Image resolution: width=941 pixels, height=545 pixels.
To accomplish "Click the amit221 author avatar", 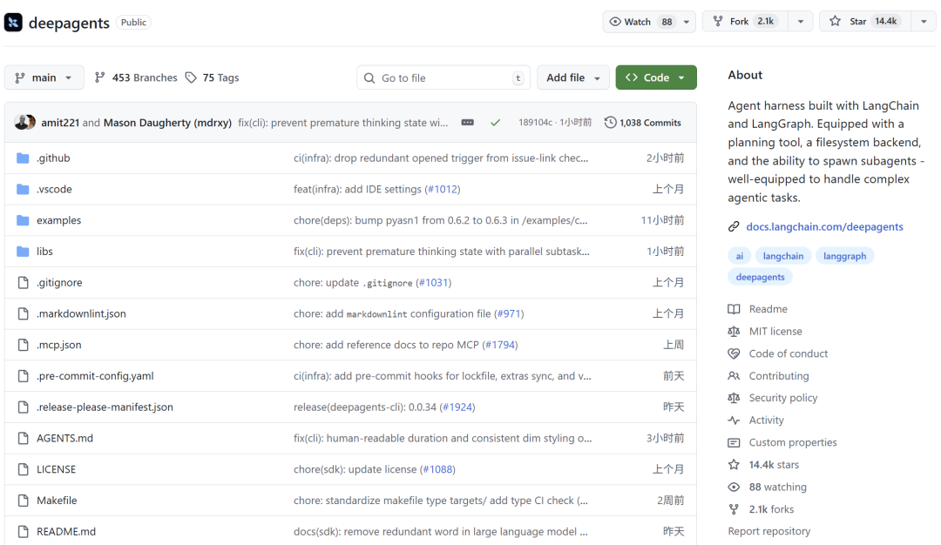I will click(x=24, y=123).
